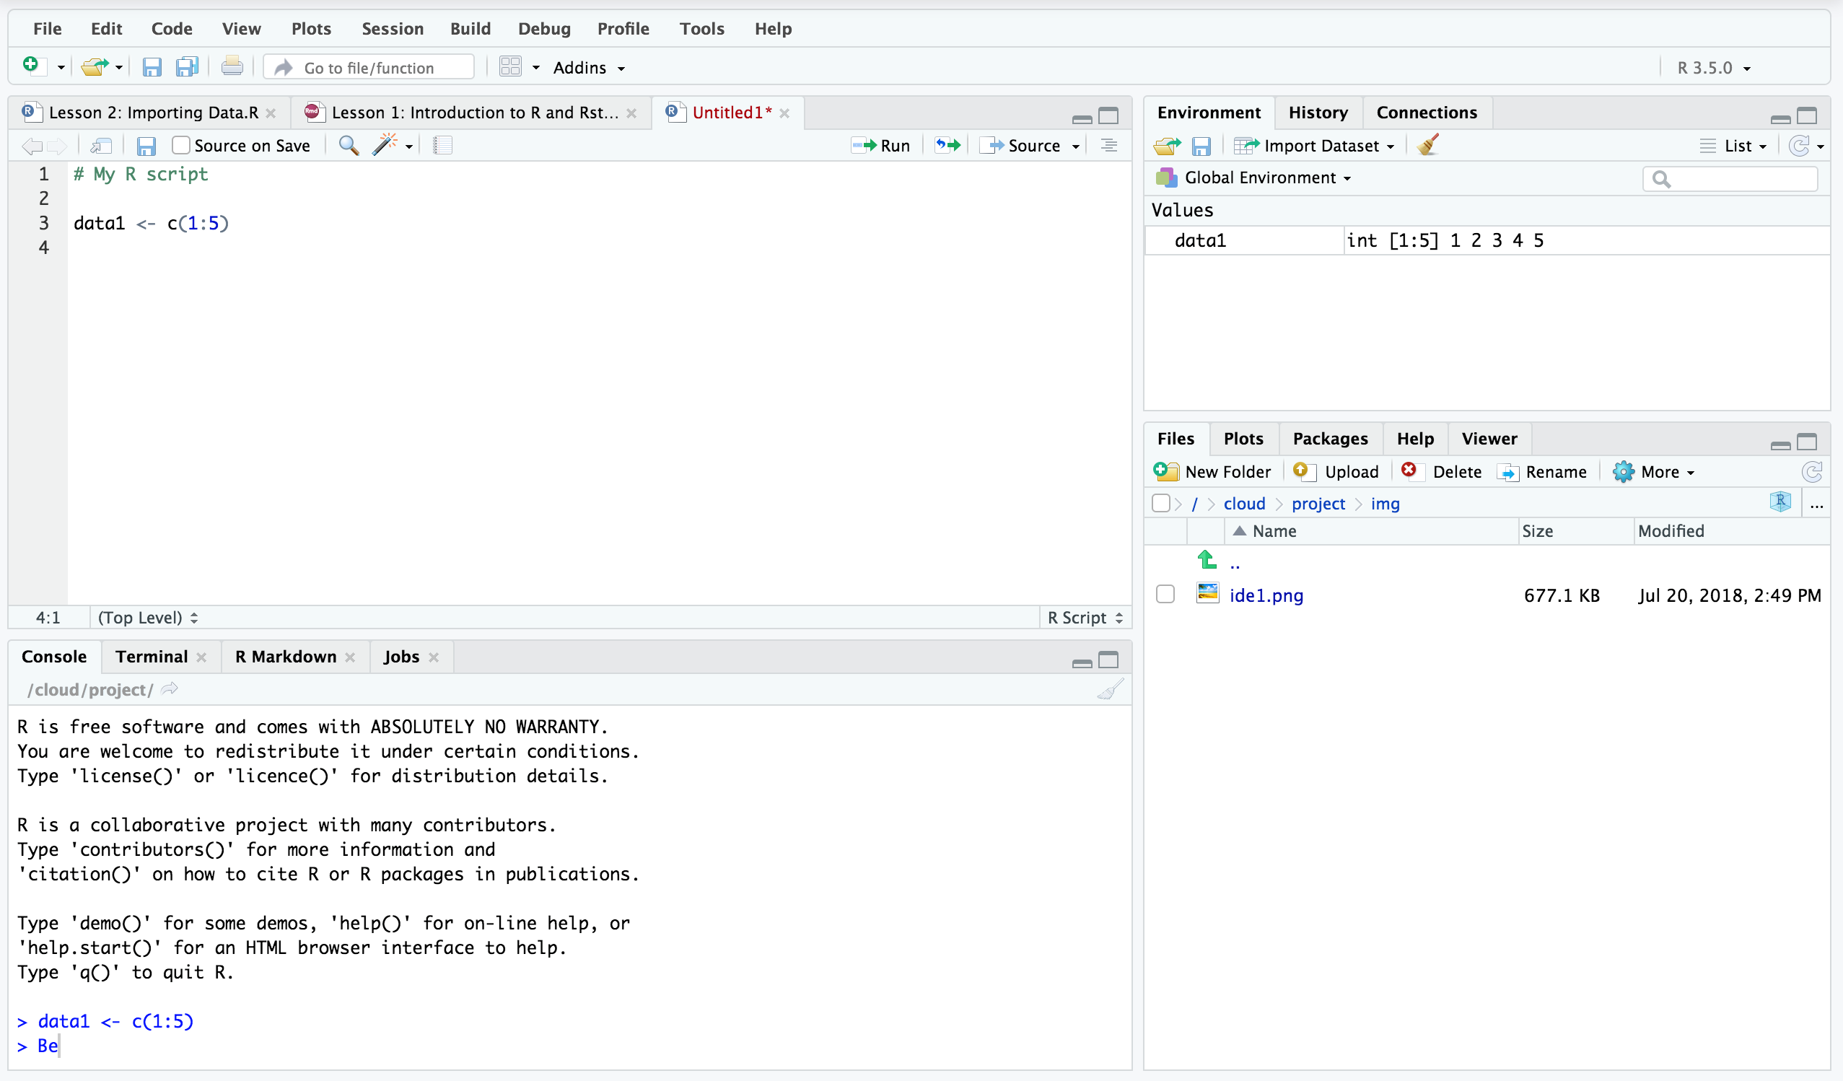Click the Save icon in editor toolbar
The width and height of the screenshot is (1843, 1081).
(x=145, y=146)
